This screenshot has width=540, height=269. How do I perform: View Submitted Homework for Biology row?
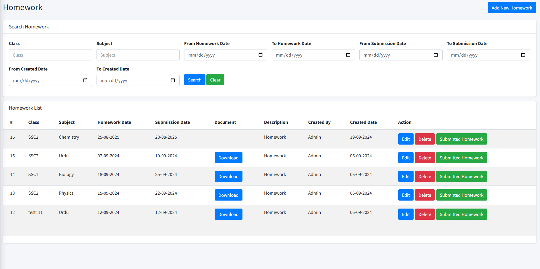click(461, 177)
